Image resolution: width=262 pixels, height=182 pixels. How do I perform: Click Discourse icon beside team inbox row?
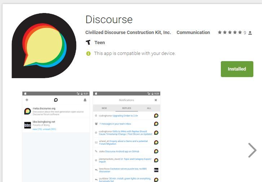tap(156, 124)
